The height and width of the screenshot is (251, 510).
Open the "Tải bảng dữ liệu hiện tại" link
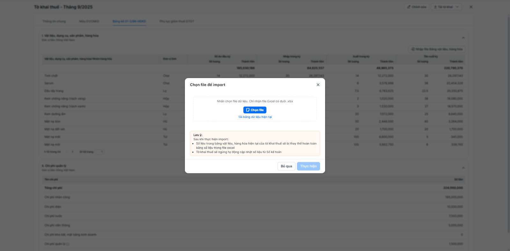255,117
